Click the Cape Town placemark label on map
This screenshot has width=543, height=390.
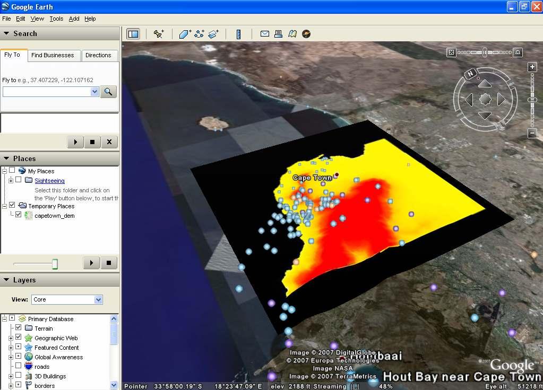tap(312, 178)
